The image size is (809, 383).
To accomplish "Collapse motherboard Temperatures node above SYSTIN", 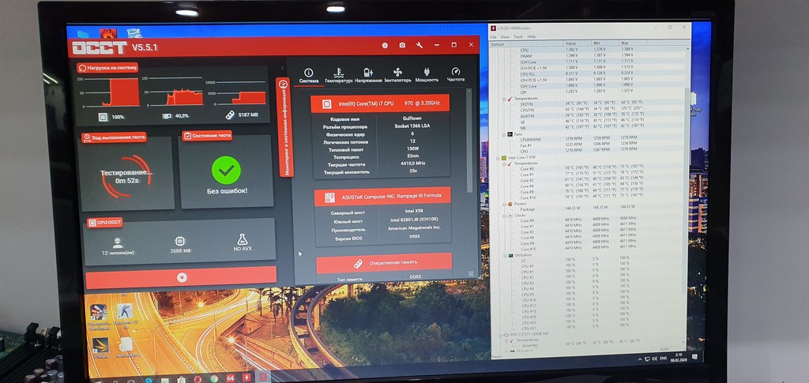I will 504,99.
